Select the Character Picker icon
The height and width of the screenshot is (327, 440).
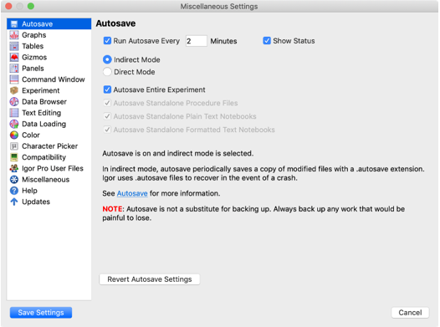(x=14, y=146)
